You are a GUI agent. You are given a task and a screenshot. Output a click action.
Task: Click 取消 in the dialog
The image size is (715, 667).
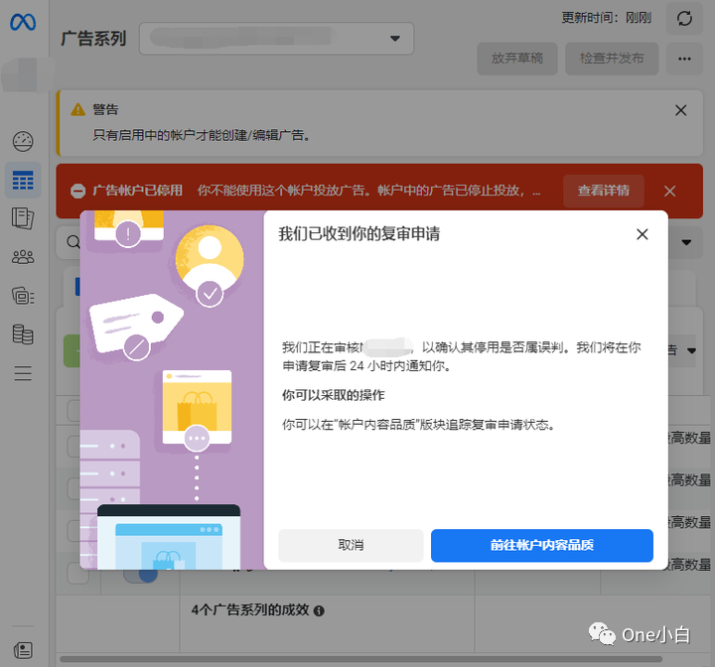(x=351, y=545)
